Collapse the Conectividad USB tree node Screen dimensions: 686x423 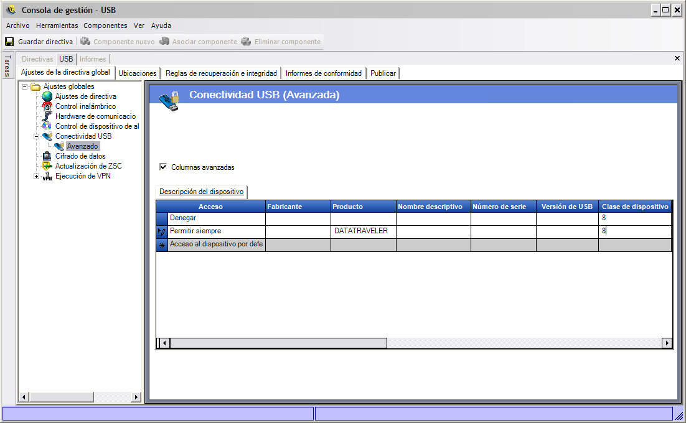[37, 136]
